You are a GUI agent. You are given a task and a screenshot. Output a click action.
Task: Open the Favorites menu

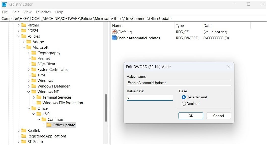tap(43, 12)
